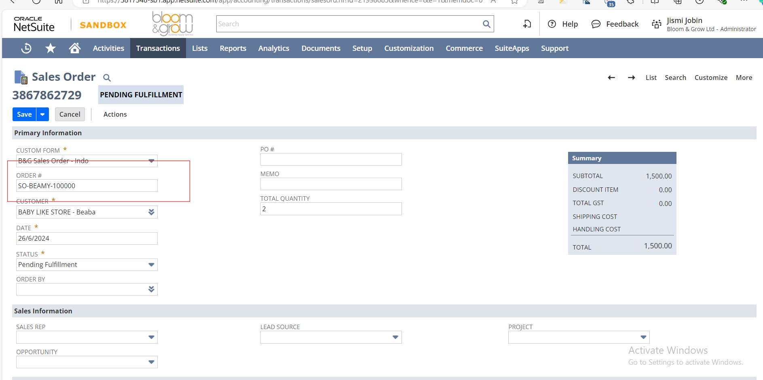Open the Lead Source dropdown

[x=395, y=337]
